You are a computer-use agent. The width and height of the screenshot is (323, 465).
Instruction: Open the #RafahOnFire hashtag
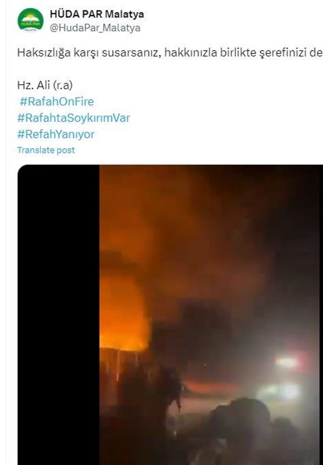[x=56, y=102]
